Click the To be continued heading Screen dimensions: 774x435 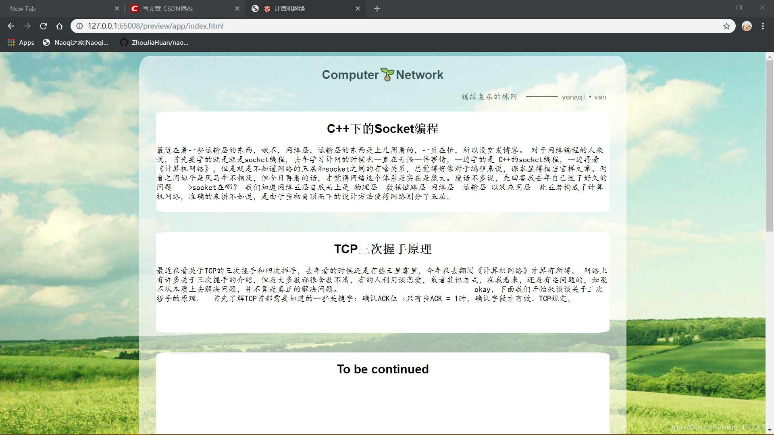pos(383,369)
